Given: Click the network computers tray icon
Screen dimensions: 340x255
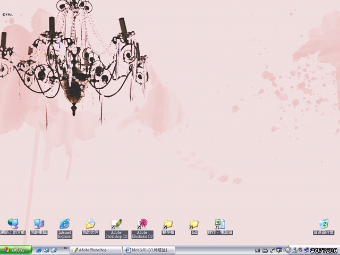Looking at the screenshot, I should tap(307, 250).
